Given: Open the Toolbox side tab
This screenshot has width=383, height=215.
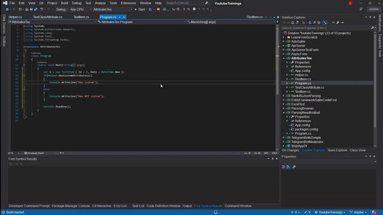Looking at the screenshot, I should 4,41.
